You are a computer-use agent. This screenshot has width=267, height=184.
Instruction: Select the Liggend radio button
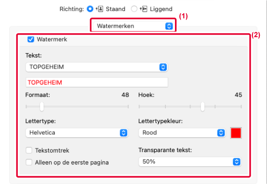pyautogui.click(x=134, y=9)
